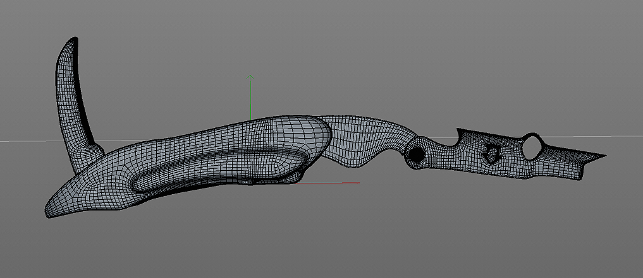Click the large circular hole in blade

point(532,148)
